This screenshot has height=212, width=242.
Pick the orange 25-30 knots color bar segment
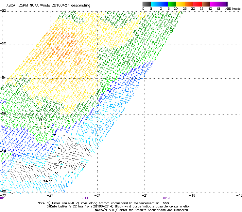(x=189, y=4)
